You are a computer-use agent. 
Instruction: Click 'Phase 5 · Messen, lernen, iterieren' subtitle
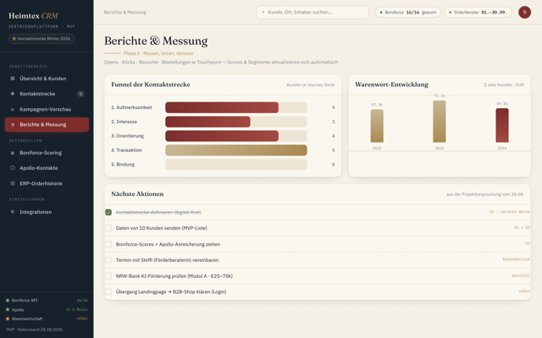point(158,53)
